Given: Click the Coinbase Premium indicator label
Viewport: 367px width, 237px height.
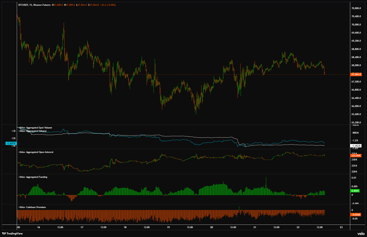Looking at the screenshot, I should pos(32,207).
